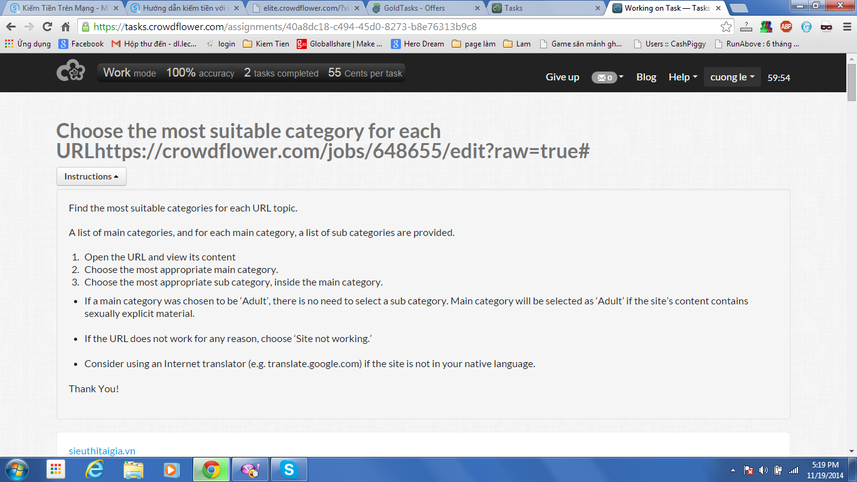
Task: Click the Work mode label
Action: [x=130, y=73]
